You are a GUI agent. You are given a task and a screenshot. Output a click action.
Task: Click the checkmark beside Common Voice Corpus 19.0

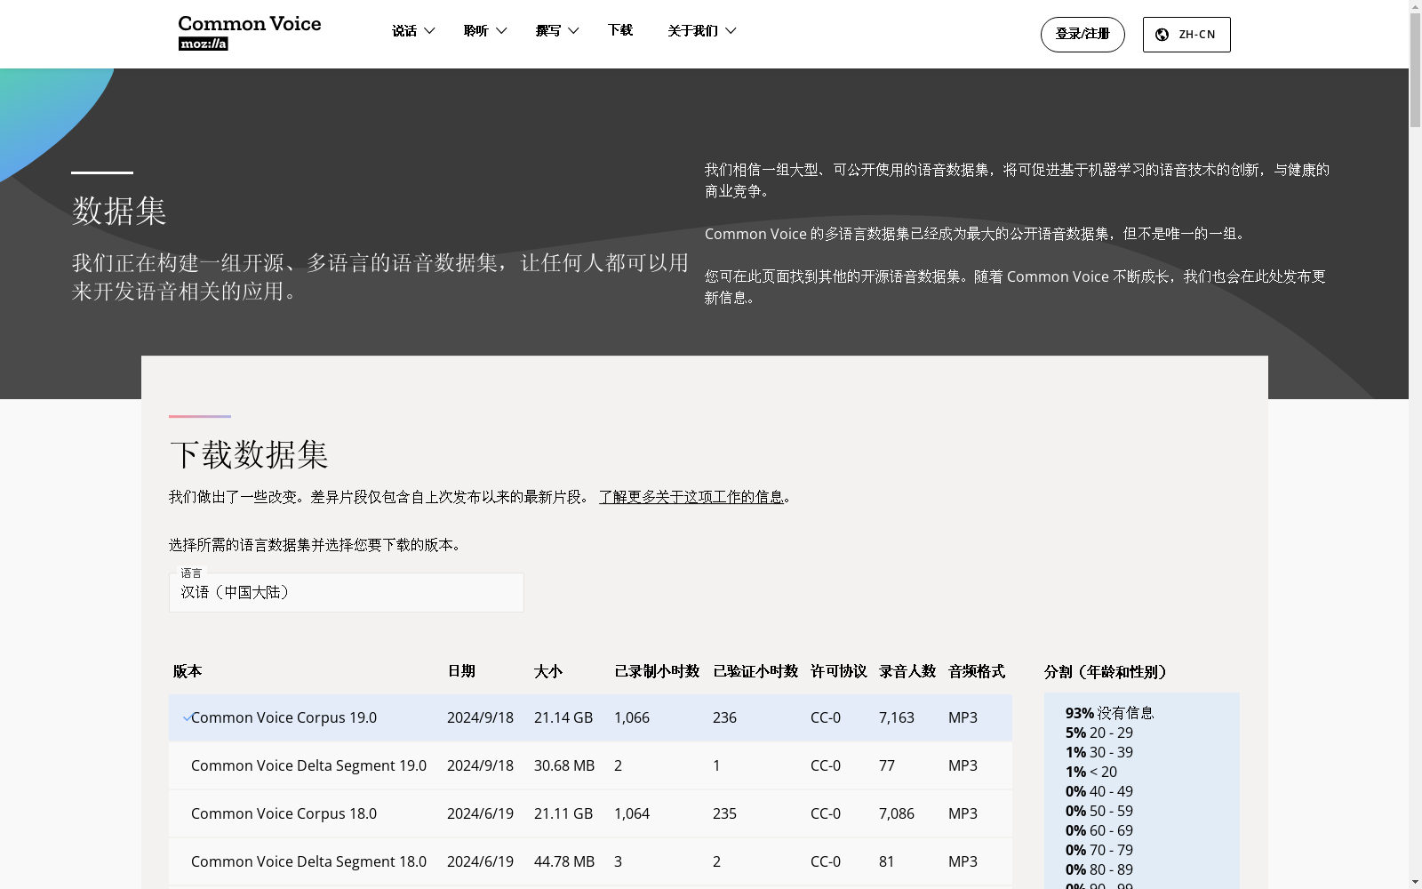(x=187, y=718)
